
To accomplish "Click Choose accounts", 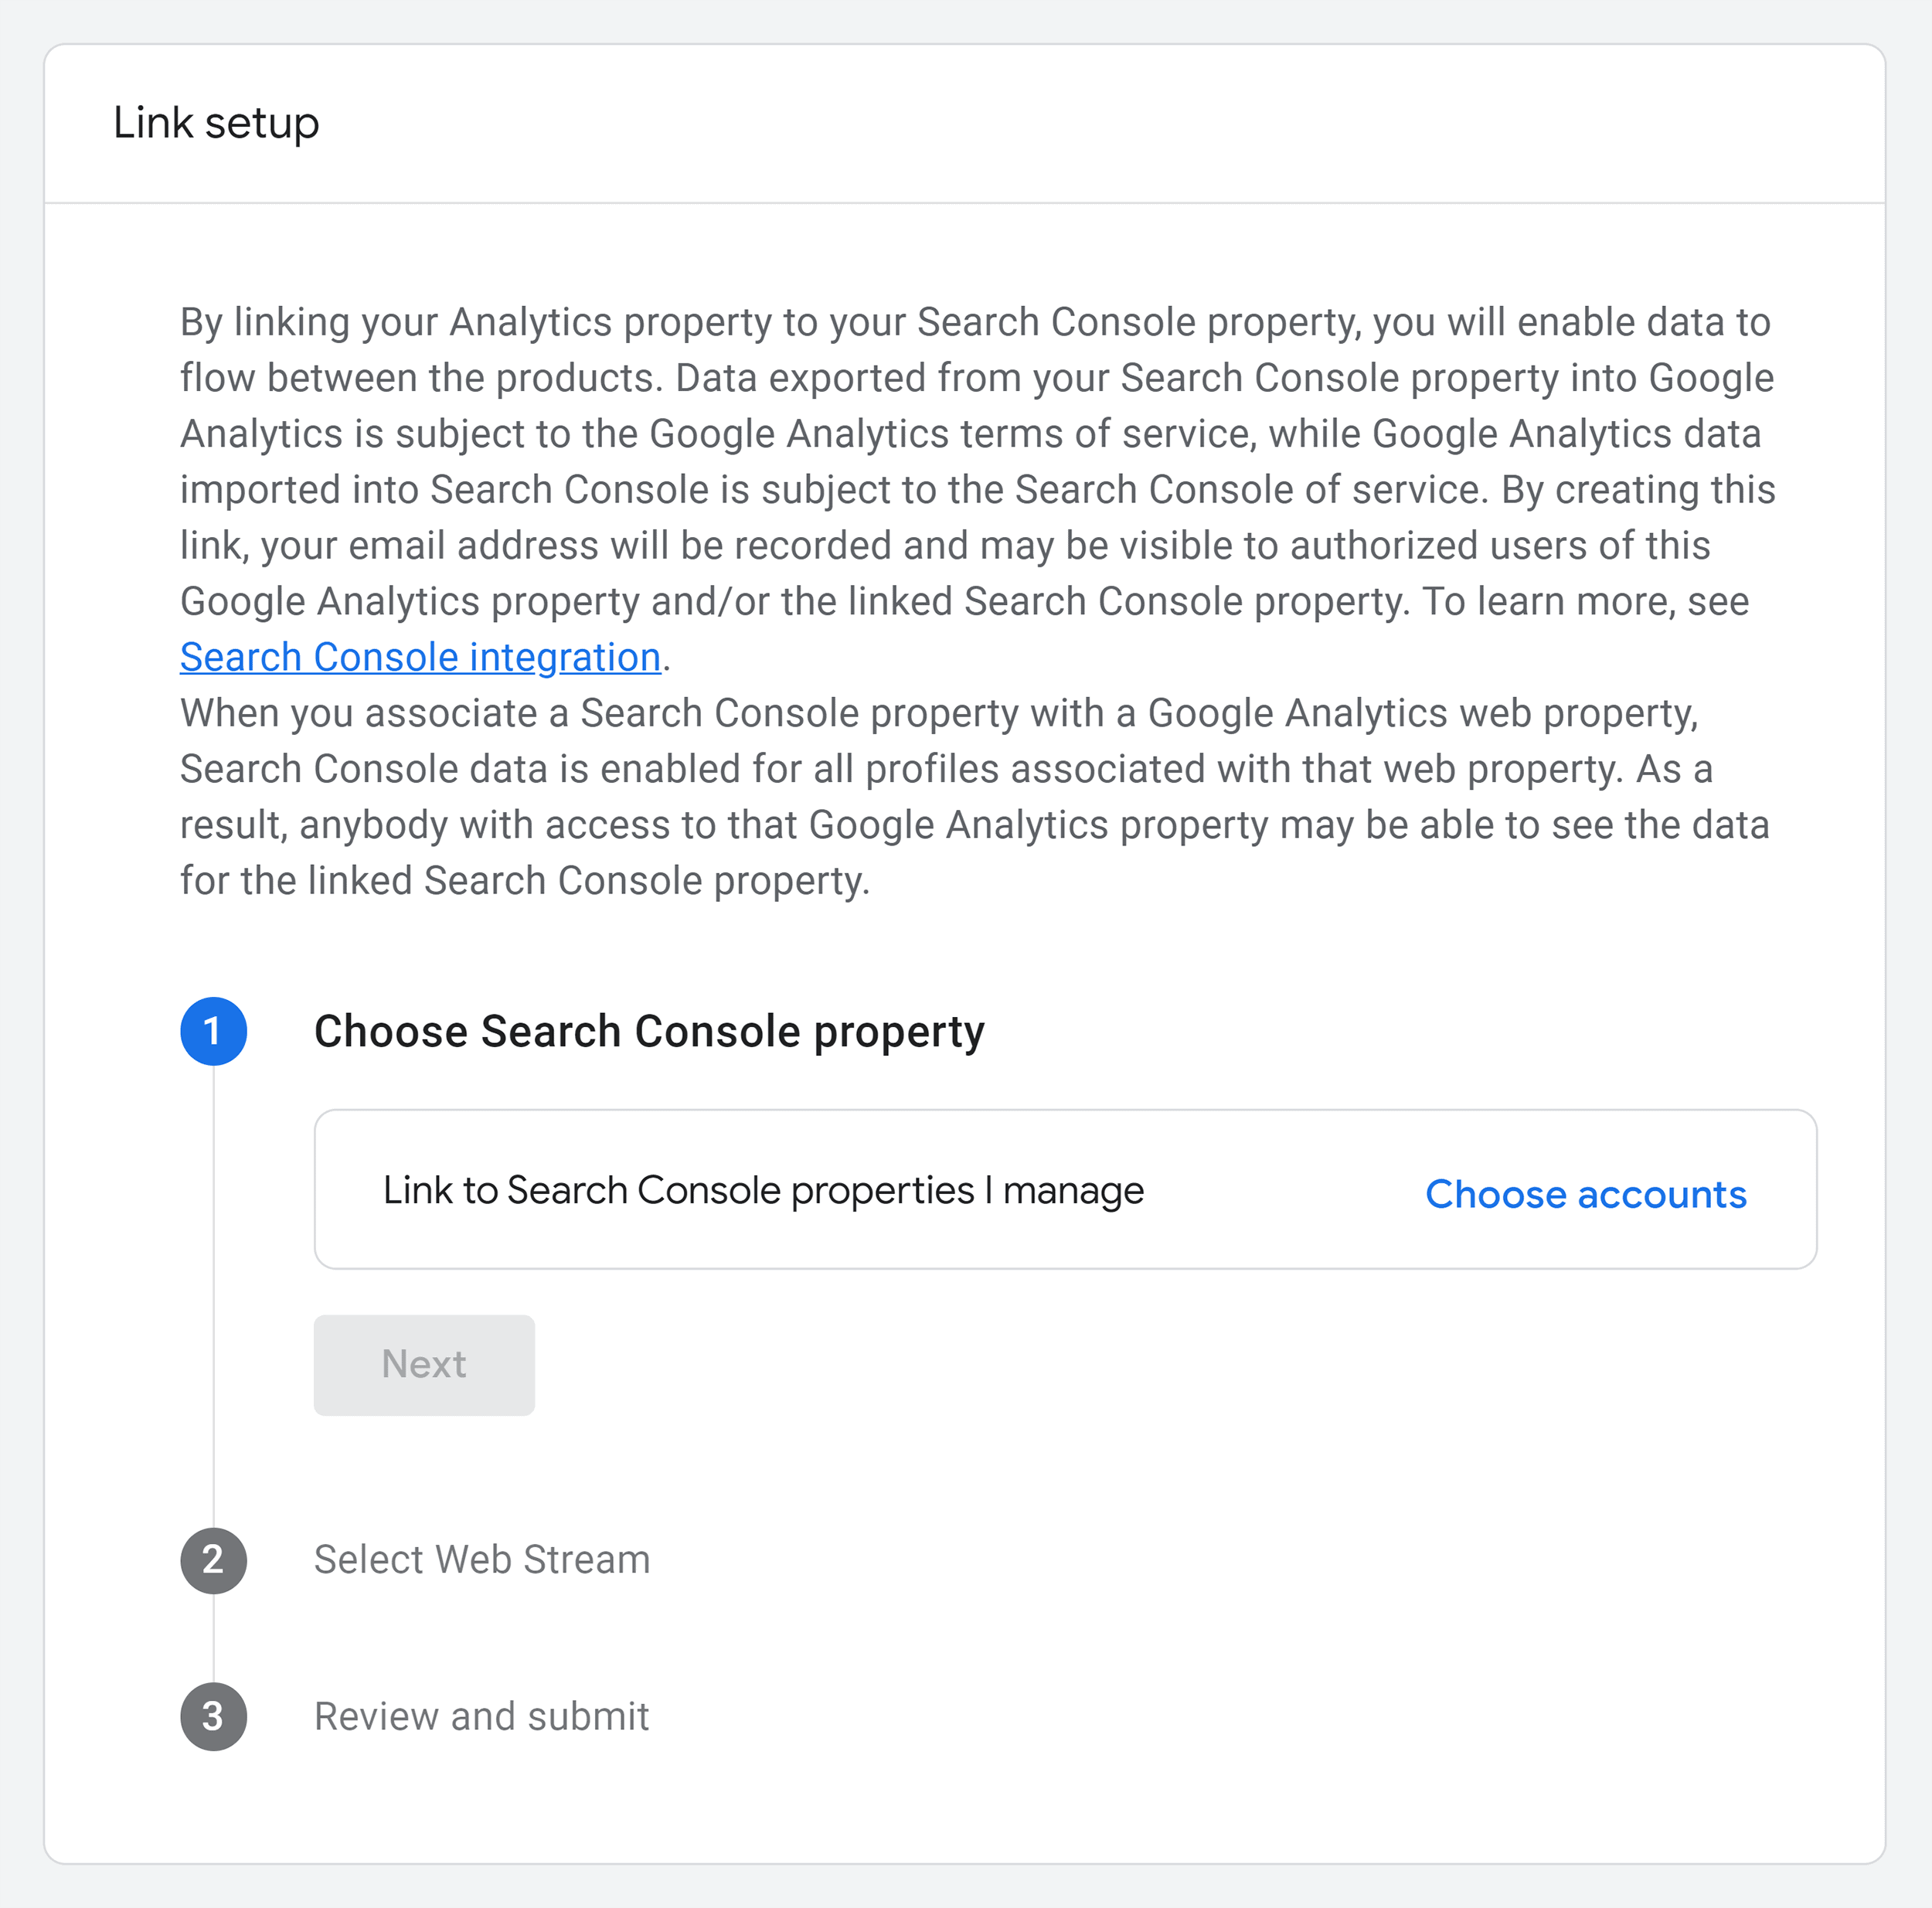I will click(x=1585, y=1194).
